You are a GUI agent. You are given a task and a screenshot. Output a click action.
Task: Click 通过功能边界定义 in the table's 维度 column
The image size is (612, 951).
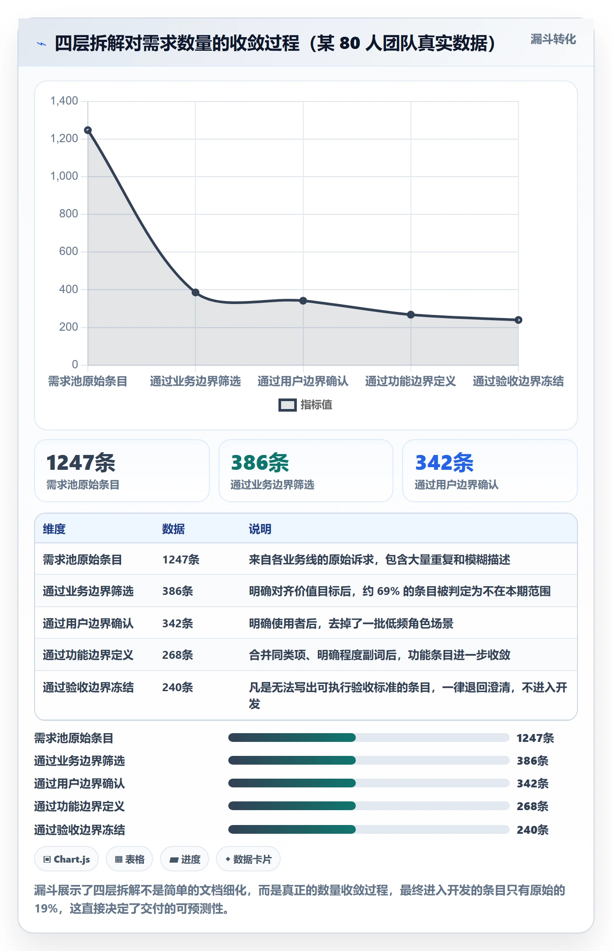coord(88,655)
